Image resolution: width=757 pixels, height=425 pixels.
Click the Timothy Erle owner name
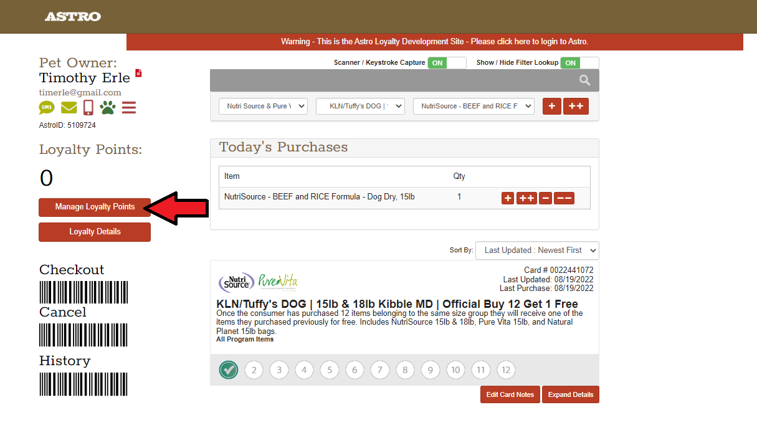click(85, 78)
